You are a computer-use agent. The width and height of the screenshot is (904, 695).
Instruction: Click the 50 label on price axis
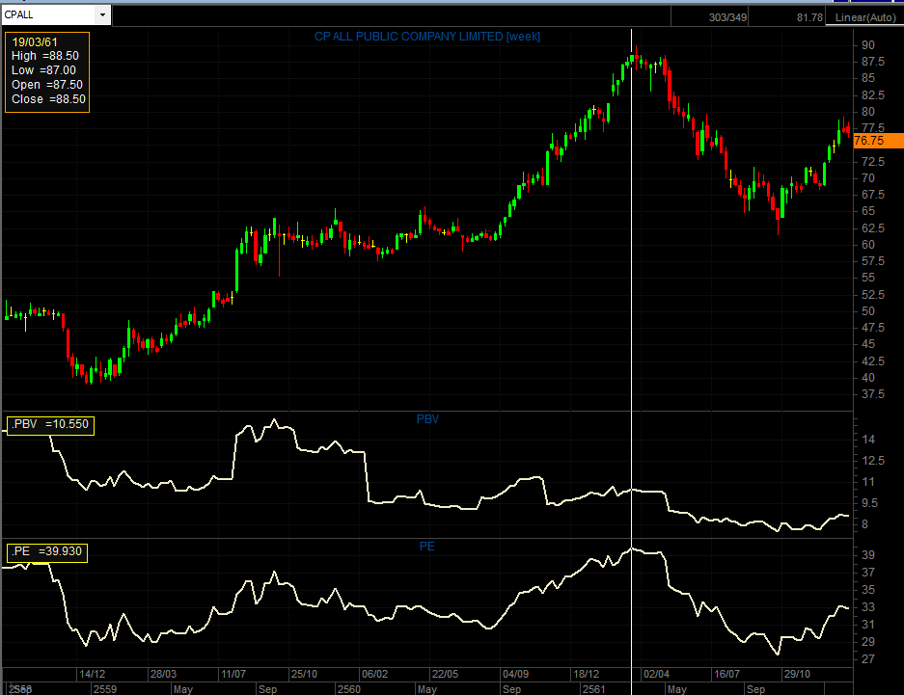point(868,311)
